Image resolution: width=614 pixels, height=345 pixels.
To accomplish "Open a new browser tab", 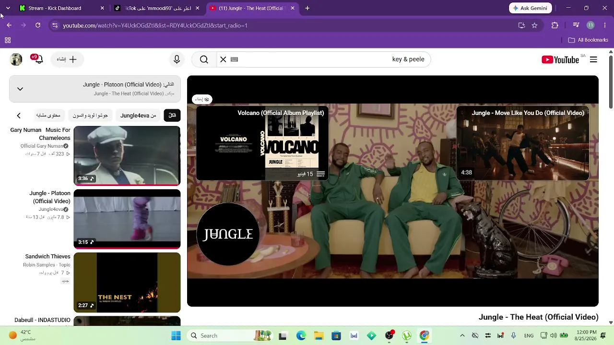I will tap(307, 8).
